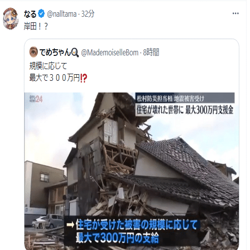Click the 32分 timestamp
The image size is (250, 250).
pos(88,14)
